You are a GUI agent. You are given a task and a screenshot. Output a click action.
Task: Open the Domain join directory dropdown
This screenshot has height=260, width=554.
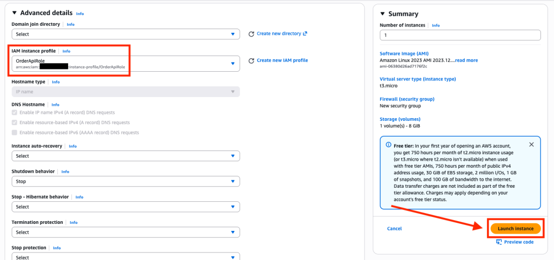(x=126, y=34)
